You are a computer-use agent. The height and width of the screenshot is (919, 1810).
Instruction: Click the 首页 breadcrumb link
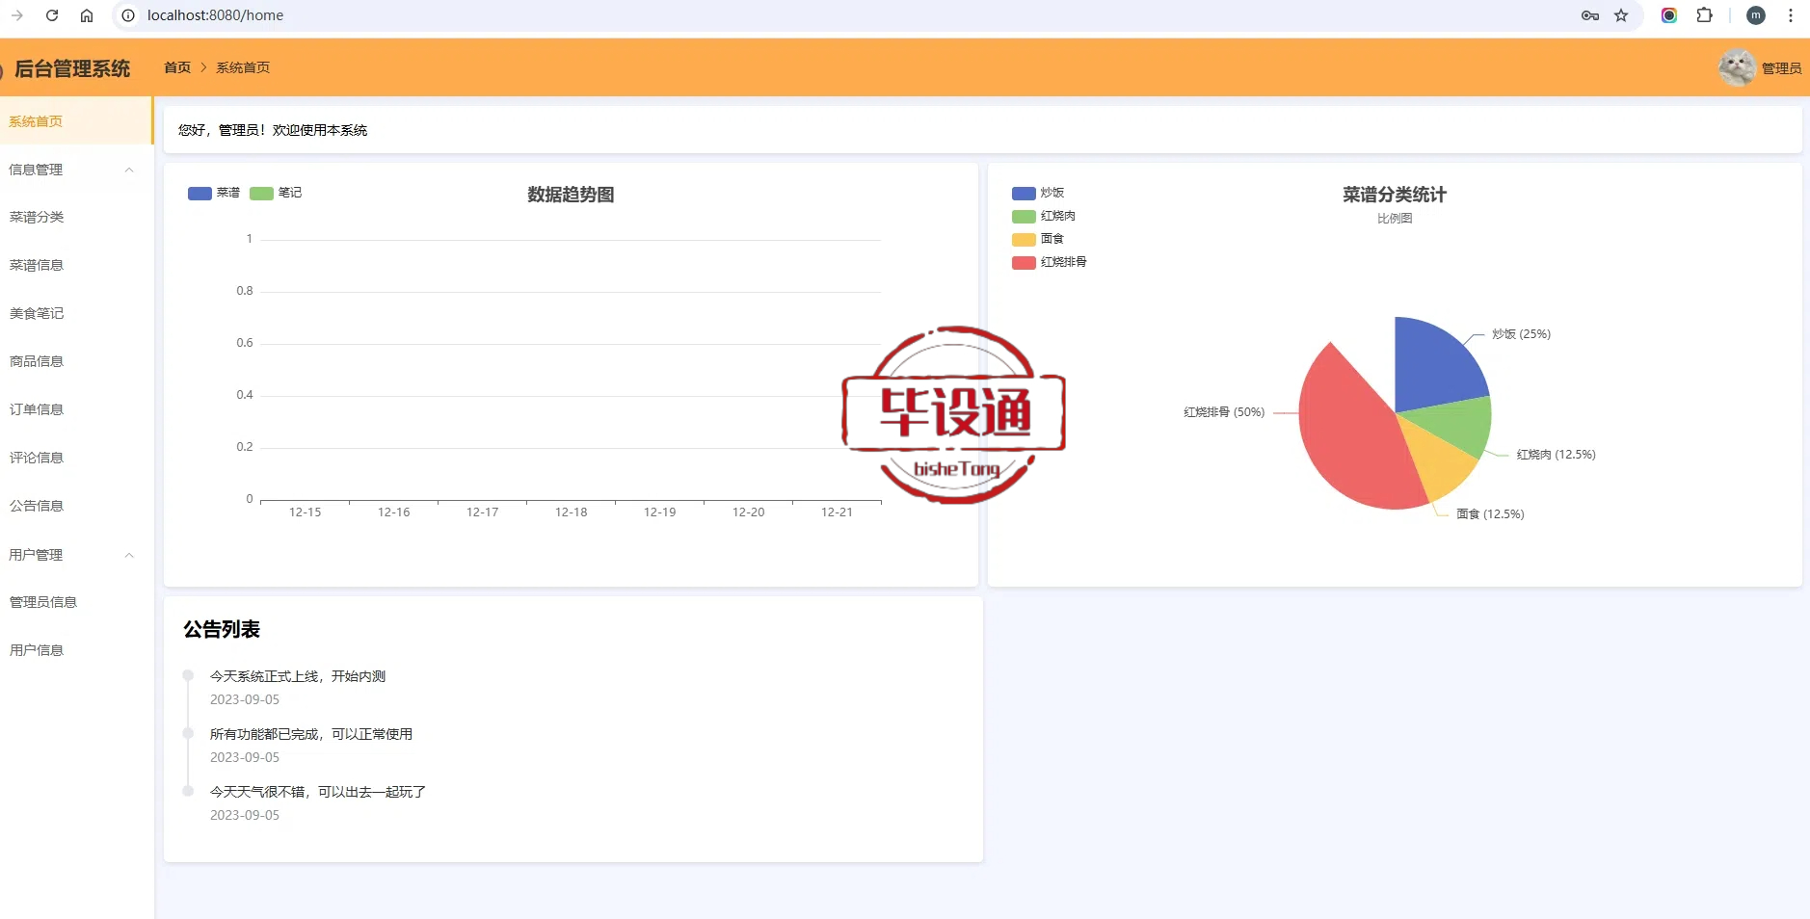[177, 67]
